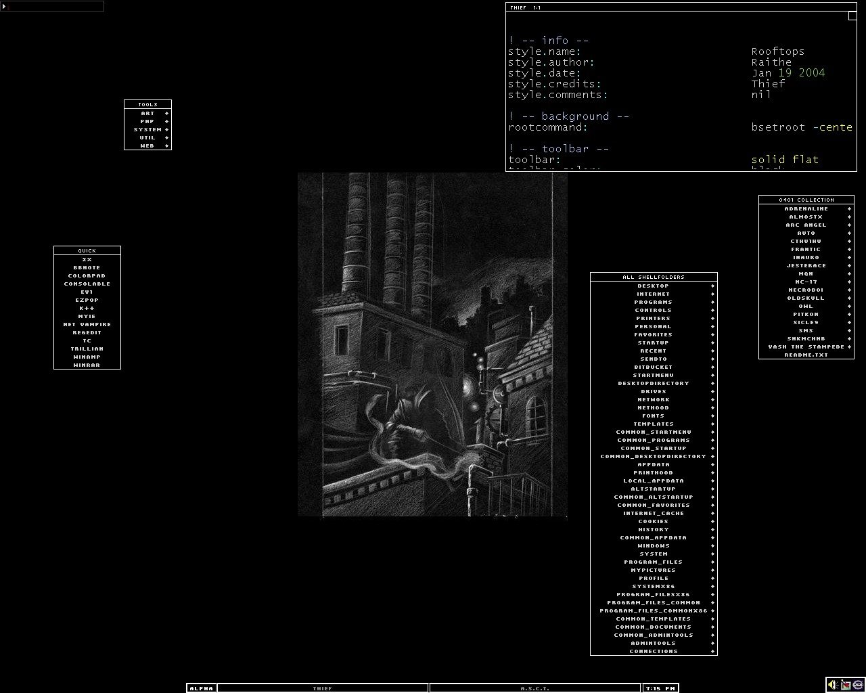The height and width of the screenshot is (693, 866).
Task: Click the Thief window label on toolbar
Action: tap(323, 688)
